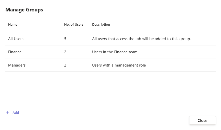This screenshot has width=221, height=130.
Task: Open the All Users group name
Action: pos(16,39)
